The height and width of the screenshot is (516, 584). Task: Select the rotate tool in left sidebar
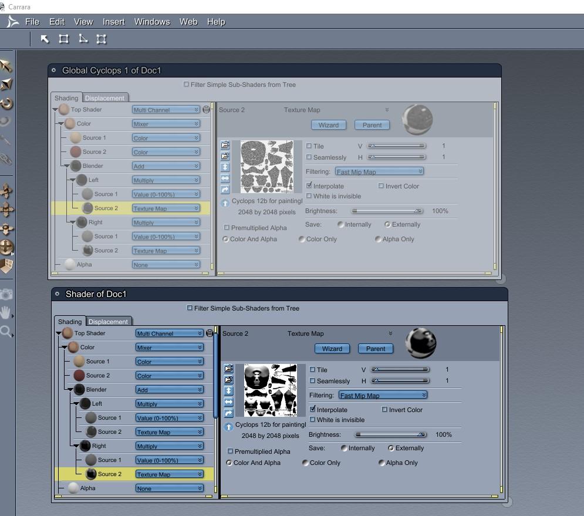pos(6,103)
